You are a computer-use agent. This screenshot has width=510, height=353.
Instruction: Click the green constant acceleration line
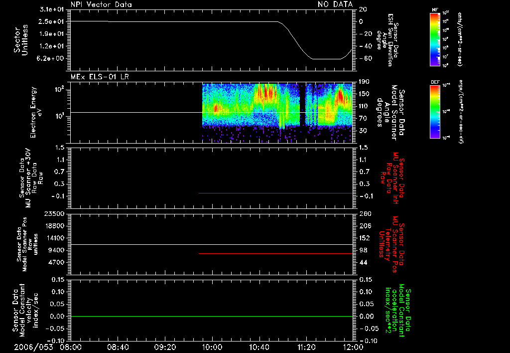(211, 316)
